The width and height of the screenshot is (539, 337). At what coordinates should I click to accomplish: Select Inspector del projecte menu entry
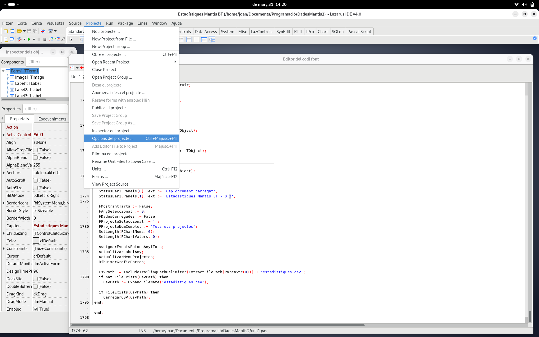pyautogui.click(x=114, y=131)
